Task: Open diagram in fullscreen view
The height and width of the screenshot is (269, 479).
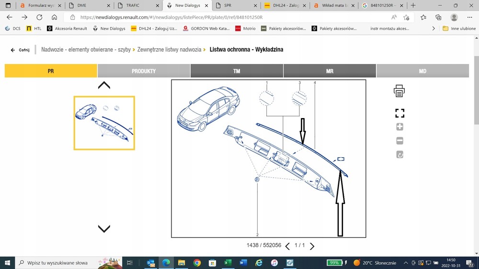Action: click(399, 113)
